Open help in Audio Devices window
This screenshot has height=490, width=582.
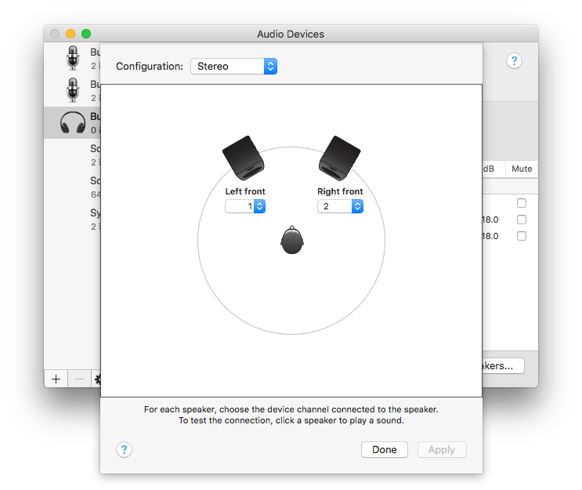(x=514, y=60)
